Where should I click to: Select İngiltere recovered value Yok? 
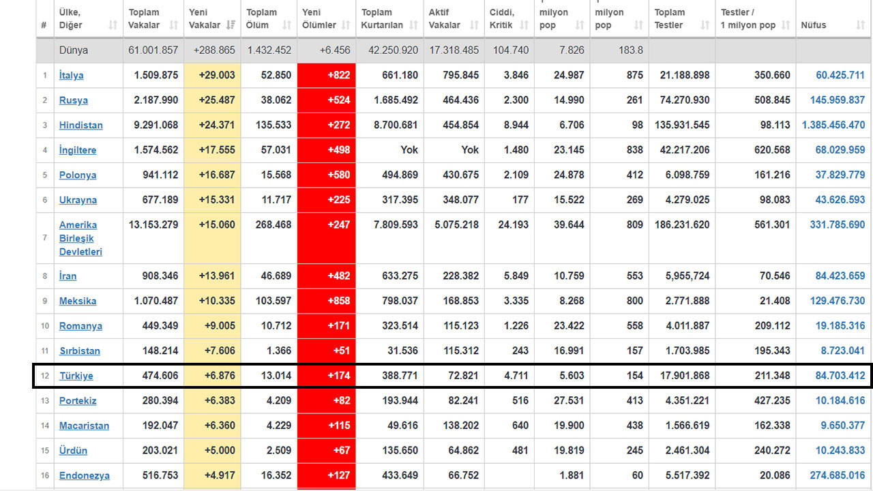pos(409,150)
